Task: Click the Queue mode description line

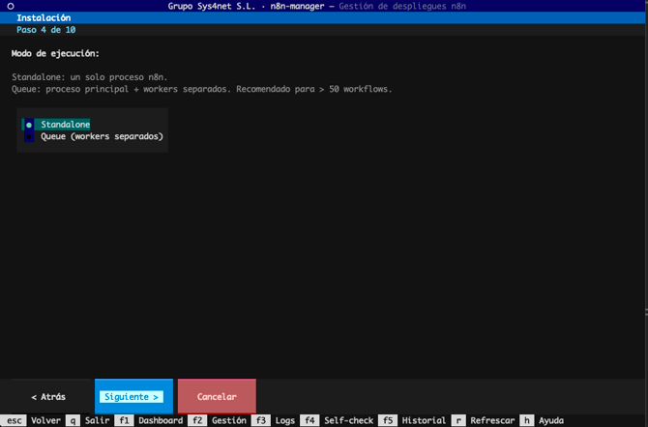Action: click(202, 89)
